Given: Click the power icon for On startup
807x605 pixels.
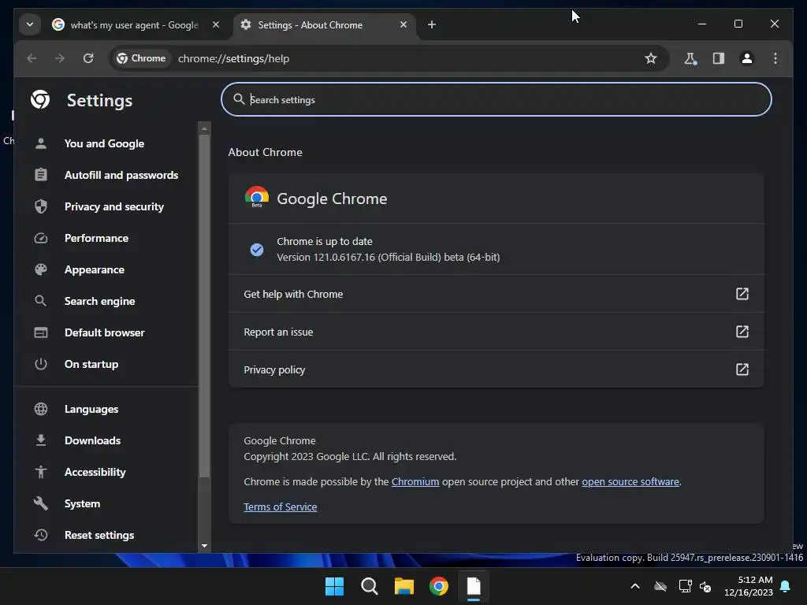Looking at the screenshot, I should point(41,364).
